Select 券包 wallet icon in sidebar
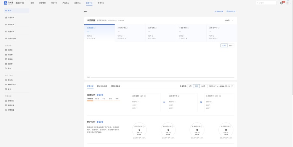Image resolution: width=293 pixels, height=147 pixels. (x=6, y=68)
